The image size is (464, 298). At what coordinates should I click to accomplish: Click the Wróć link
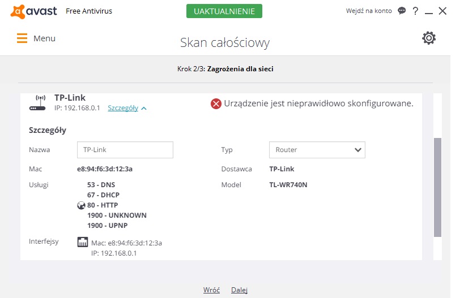click(211, 290)
